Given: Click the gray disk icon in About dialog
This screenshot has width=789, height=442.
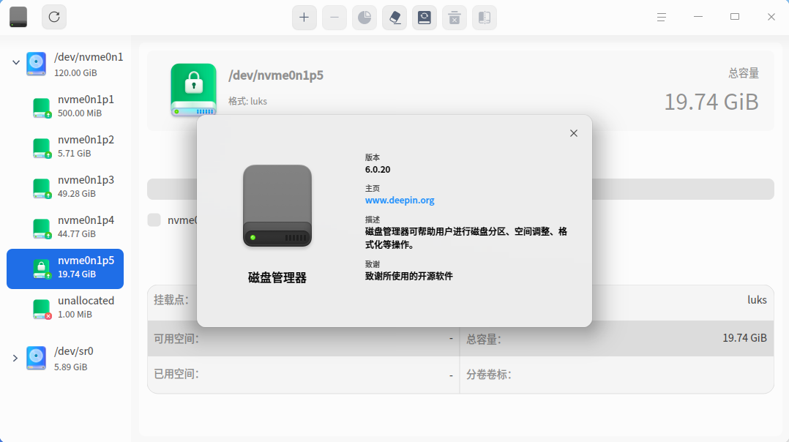Looking at the screenshot, I should pos(277,206).
